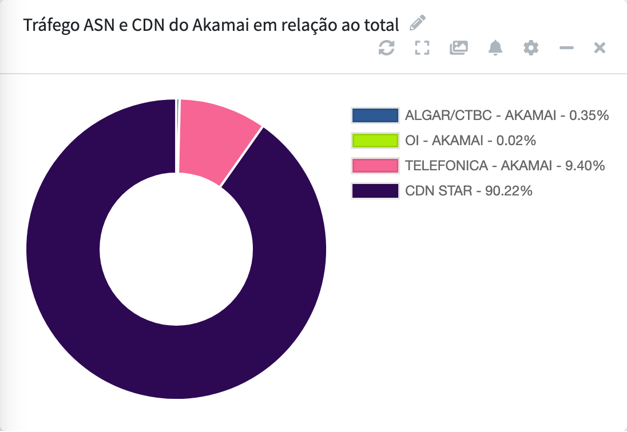627x432 pixels.
Task: Export chart as image
Action: (459, 48)
